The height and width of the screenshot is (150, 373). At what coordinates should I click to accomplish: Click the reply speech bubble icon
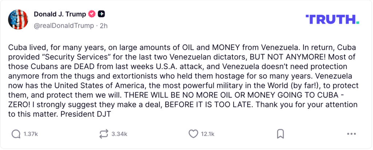coord(16,134)
